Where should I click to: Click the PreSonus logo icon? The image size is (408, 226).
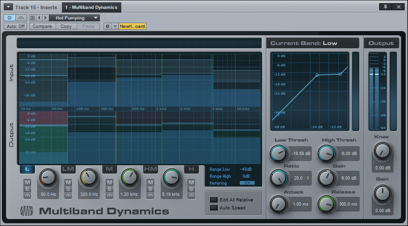[x=27, y=211]
